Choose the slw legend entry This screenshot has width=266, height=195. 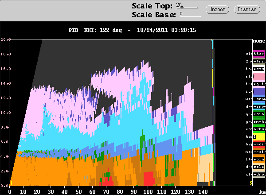coord(255,76)
